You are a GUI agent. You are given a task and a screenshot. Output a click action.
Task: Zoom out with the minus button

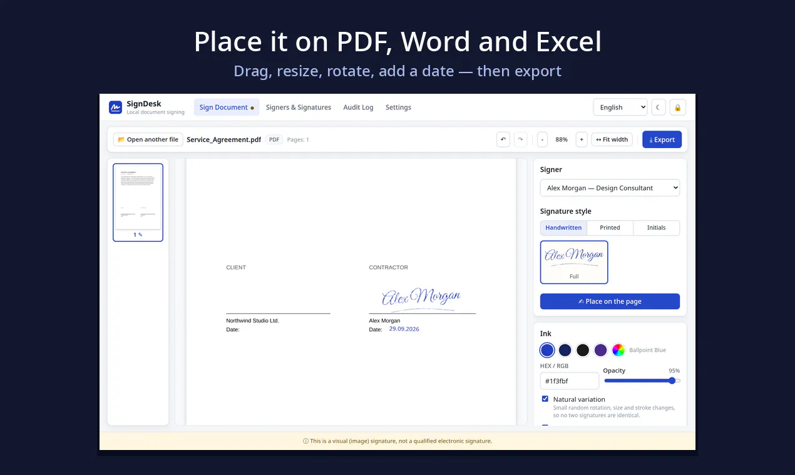[x=542, y=139]
